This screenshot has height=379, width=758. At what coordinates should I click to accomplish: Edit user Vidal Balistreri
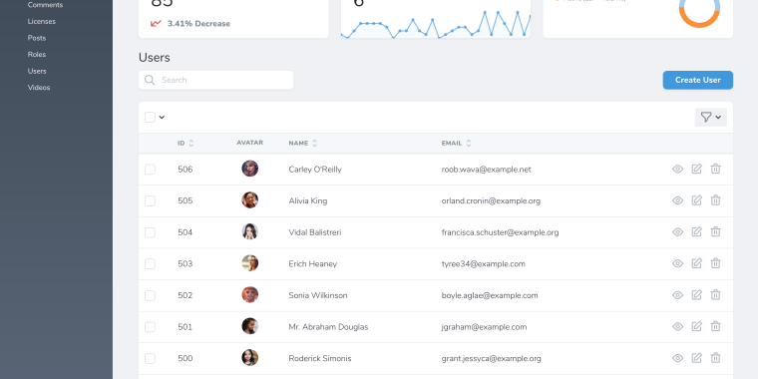point(696,231)
